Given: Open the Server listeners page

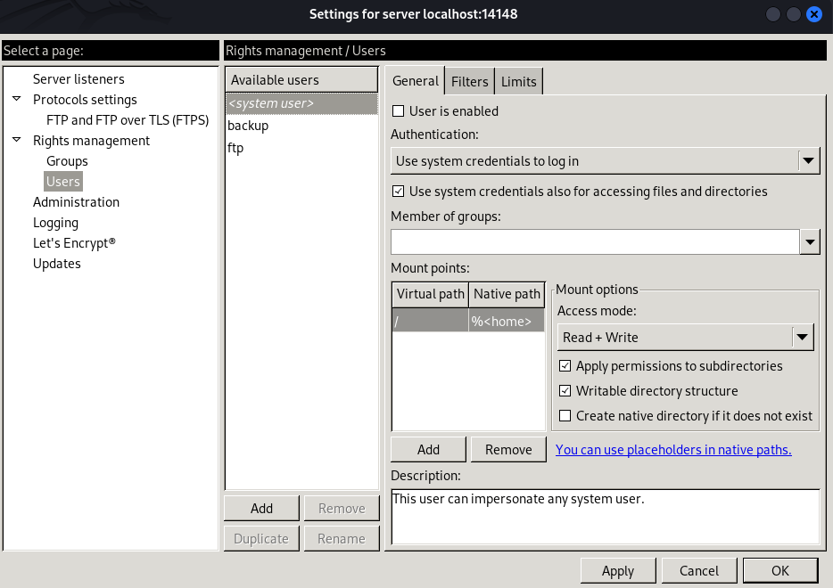Looking at the screenshot, I should click(78, 79).
